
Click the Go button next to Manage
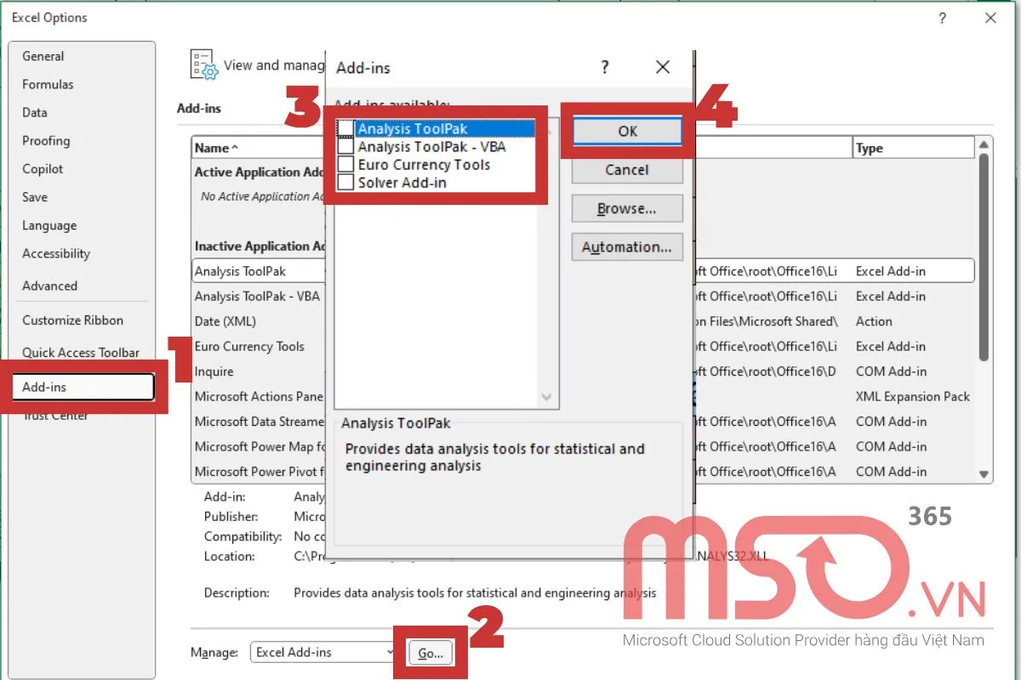click(x=429, y=652)
